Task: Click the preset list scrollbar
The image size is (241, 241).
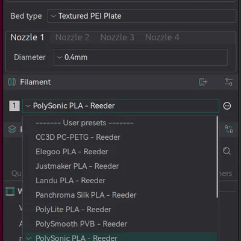Action: pos(218,157)
